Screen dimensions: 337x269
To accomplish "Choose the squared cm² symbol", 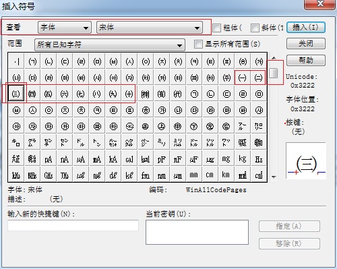I will 259,175.
